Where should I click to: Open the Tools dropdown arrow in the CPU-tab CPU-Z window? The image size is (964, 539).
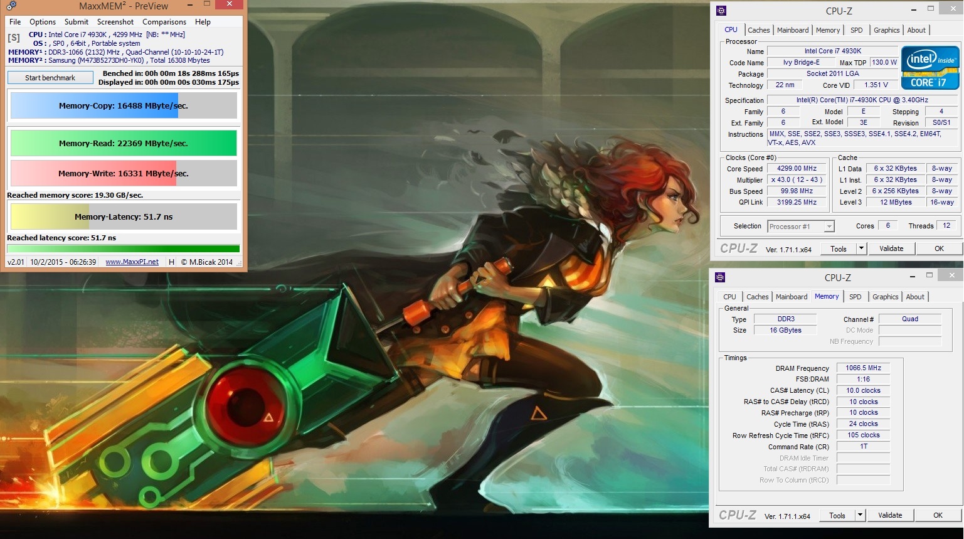pyautogui.click(x=862, y=248)
